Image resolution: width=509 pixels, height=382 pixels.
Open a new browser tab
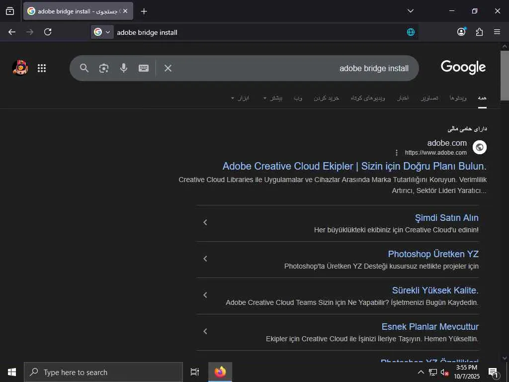144,11
